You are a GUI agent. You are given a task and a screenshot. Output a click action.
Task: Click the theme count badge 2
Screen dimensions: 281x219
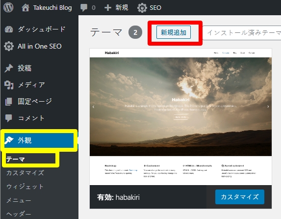[x=135, y=32]
